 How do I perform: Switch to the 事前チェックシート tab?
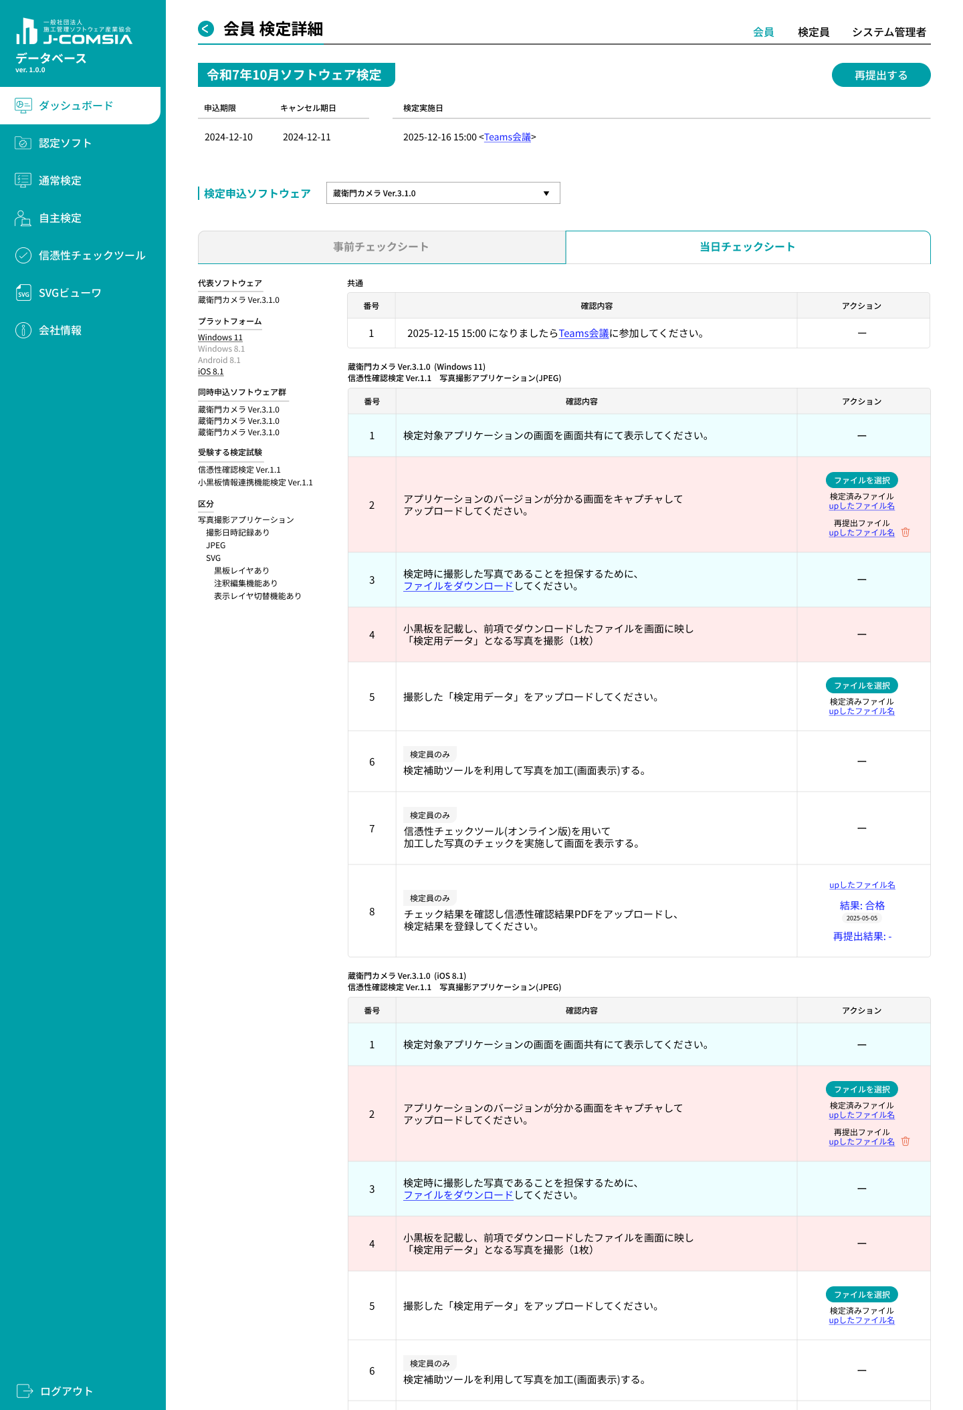(381, 247)
